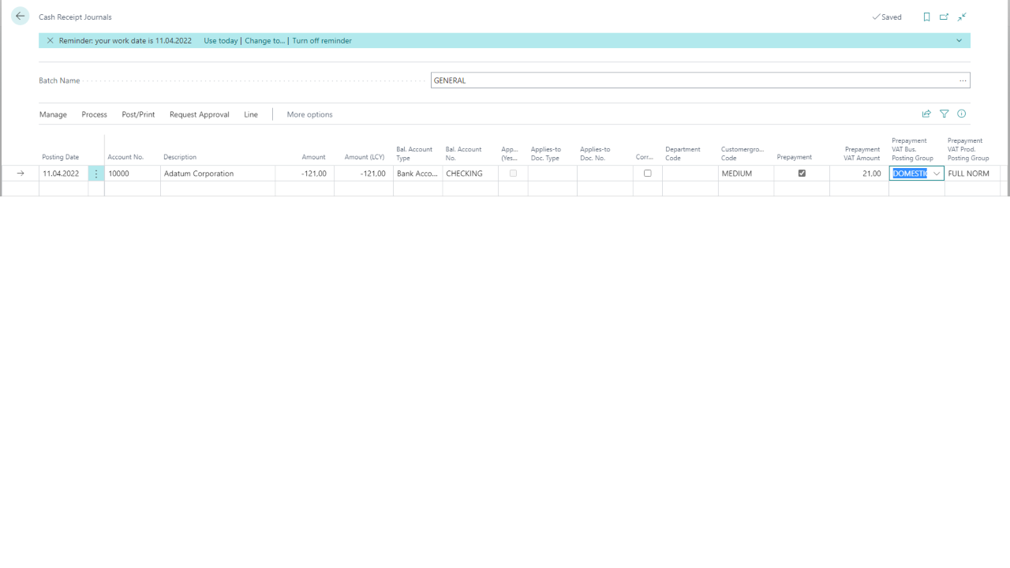Image resolution: width=1010 pixels, height=568 pixels.
Task: Open the page information icon
Action: (961, 114)
